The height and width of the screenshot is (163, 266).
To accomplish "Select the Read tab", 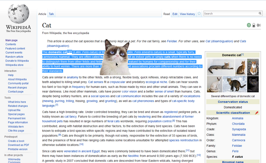I will (x=167, y=14).
